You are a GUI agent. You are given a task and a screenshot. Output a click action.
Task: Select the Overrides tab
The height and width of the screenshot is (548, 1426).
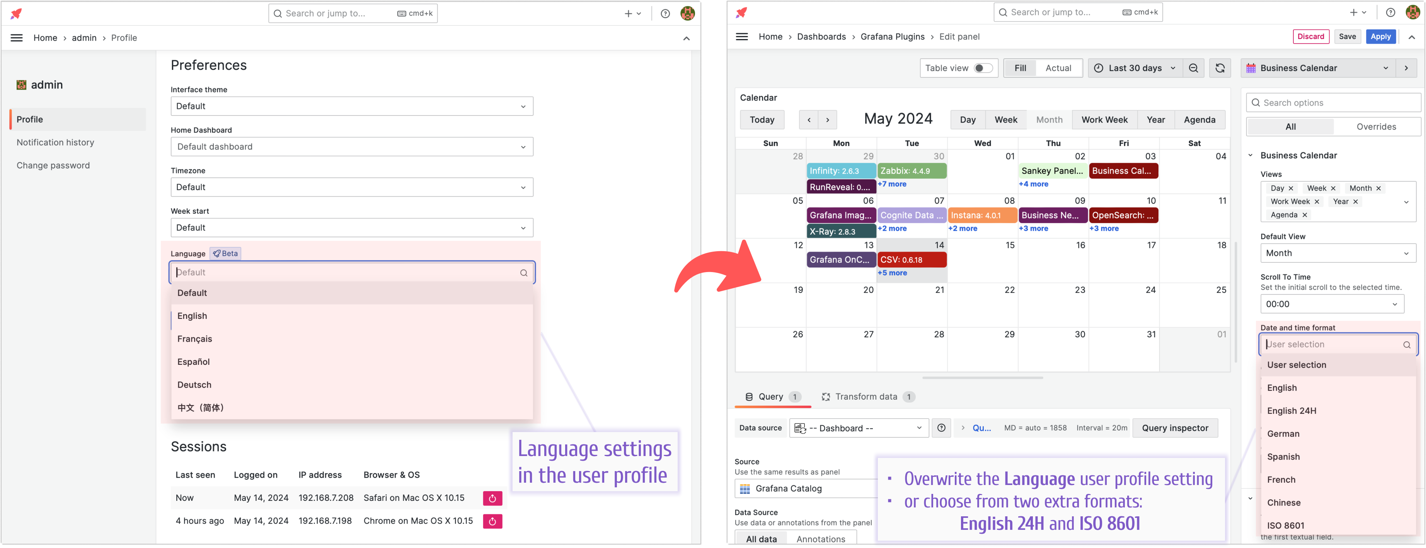tap(1376, 127)
